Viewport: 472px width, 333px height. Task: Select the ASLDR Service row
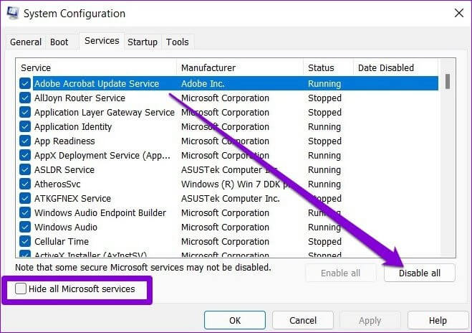coord(228,169)
